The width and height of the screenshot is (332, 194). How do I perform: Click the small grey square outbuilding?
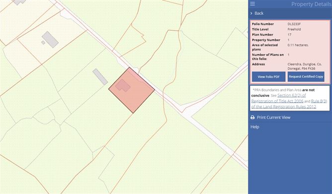coord(43,43)
